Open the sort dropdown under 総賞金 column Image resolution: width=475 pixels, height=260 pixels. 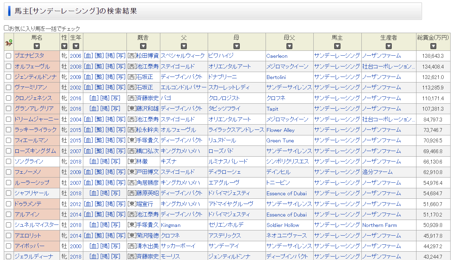point(433,46)
